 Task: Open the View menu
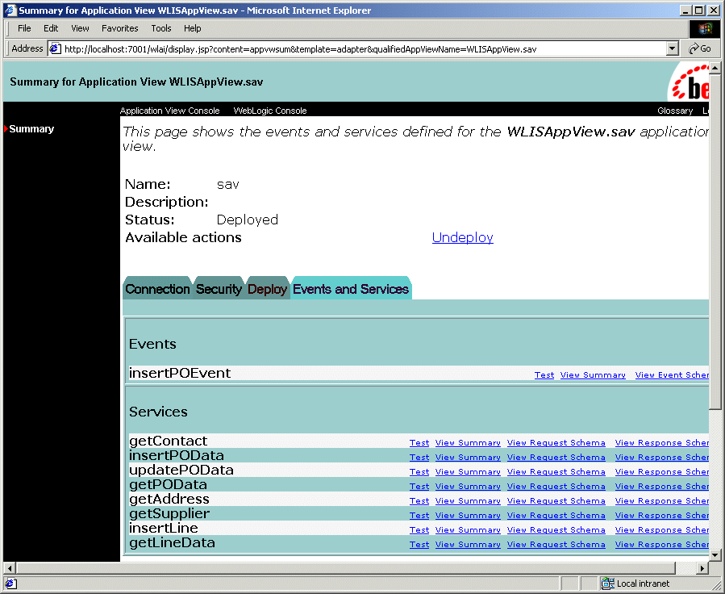(80, 28)
